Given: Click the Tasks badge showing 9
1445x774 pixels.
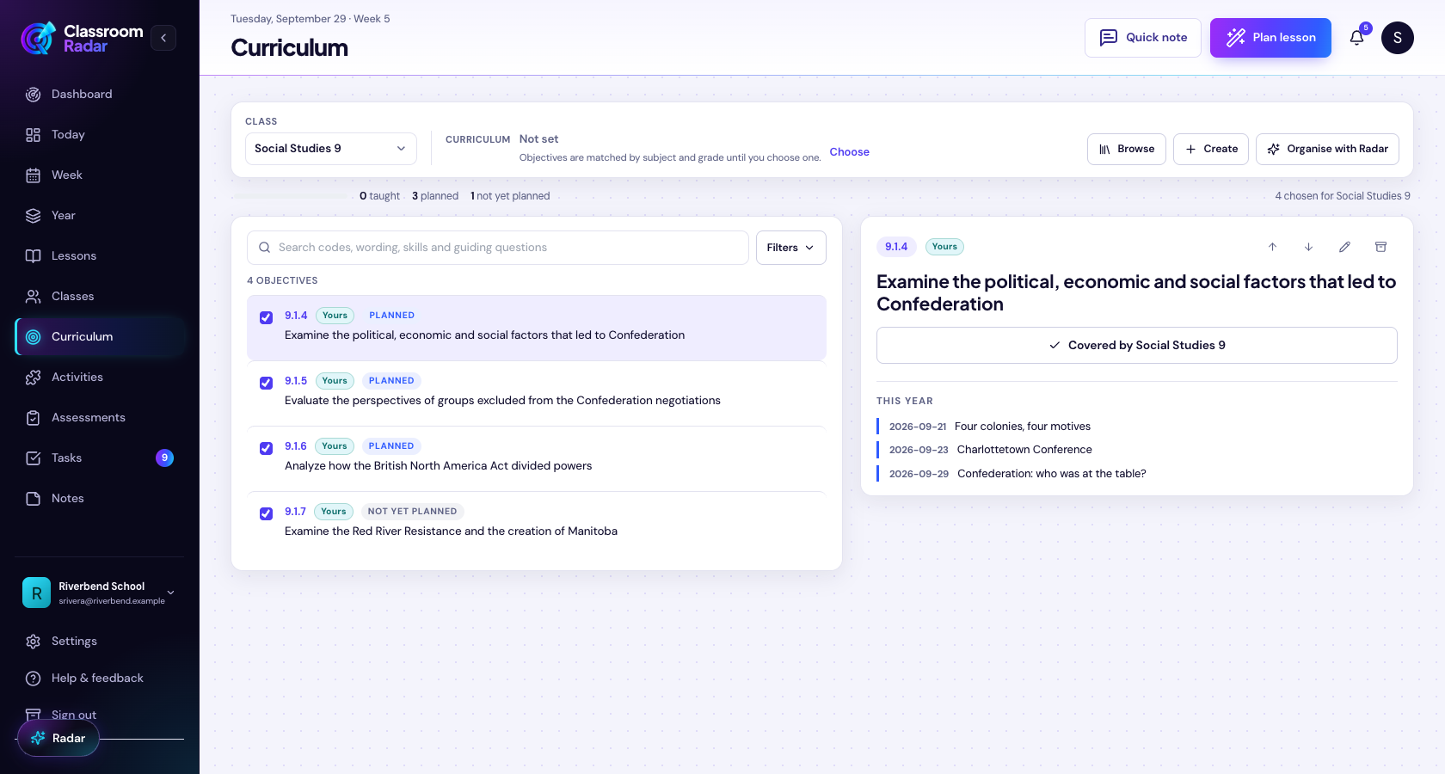Looking at the screenshot, I should (164, 458).
